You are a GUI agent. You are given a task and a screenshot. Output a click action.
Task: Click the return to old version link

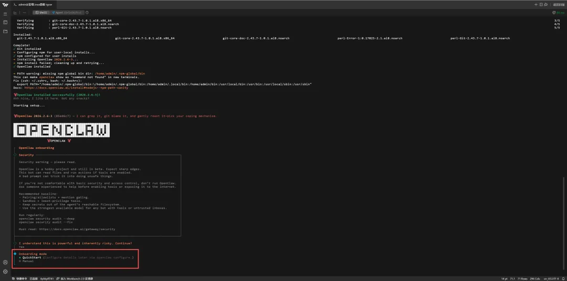(559, 5)
